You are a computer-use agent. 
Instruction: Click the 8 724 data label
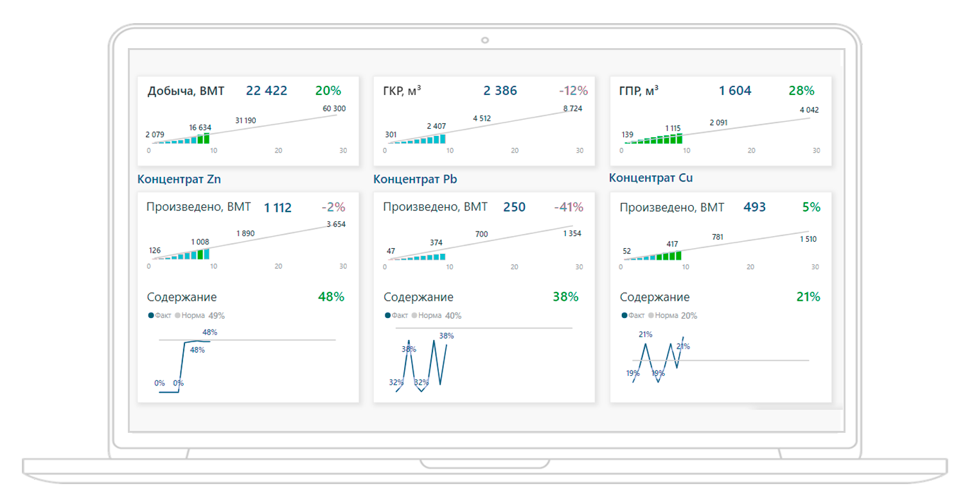[572, 108]
